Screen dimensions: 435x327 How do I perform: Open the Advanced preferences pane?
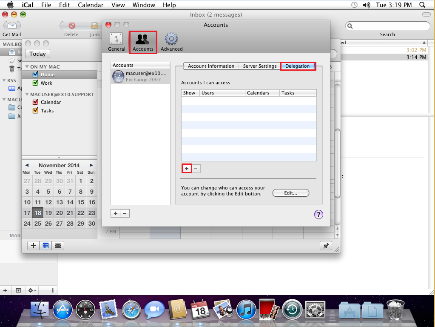[x=171, y=40]
